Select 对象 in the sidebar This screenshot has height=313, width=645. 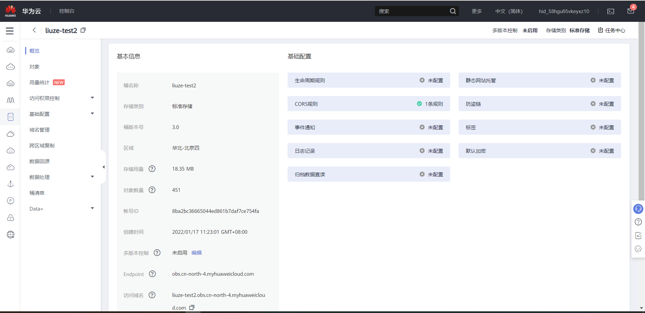[35, 66]
